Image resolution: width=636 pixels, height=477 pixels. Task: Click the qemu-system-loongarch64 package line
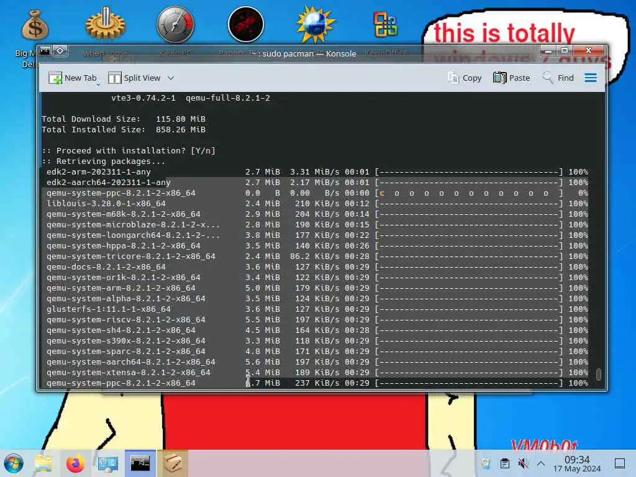(x=317, y=235)
